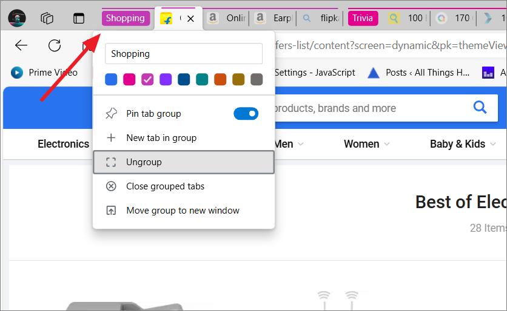Choose the olive yellow group color

[x=238, y=79]
